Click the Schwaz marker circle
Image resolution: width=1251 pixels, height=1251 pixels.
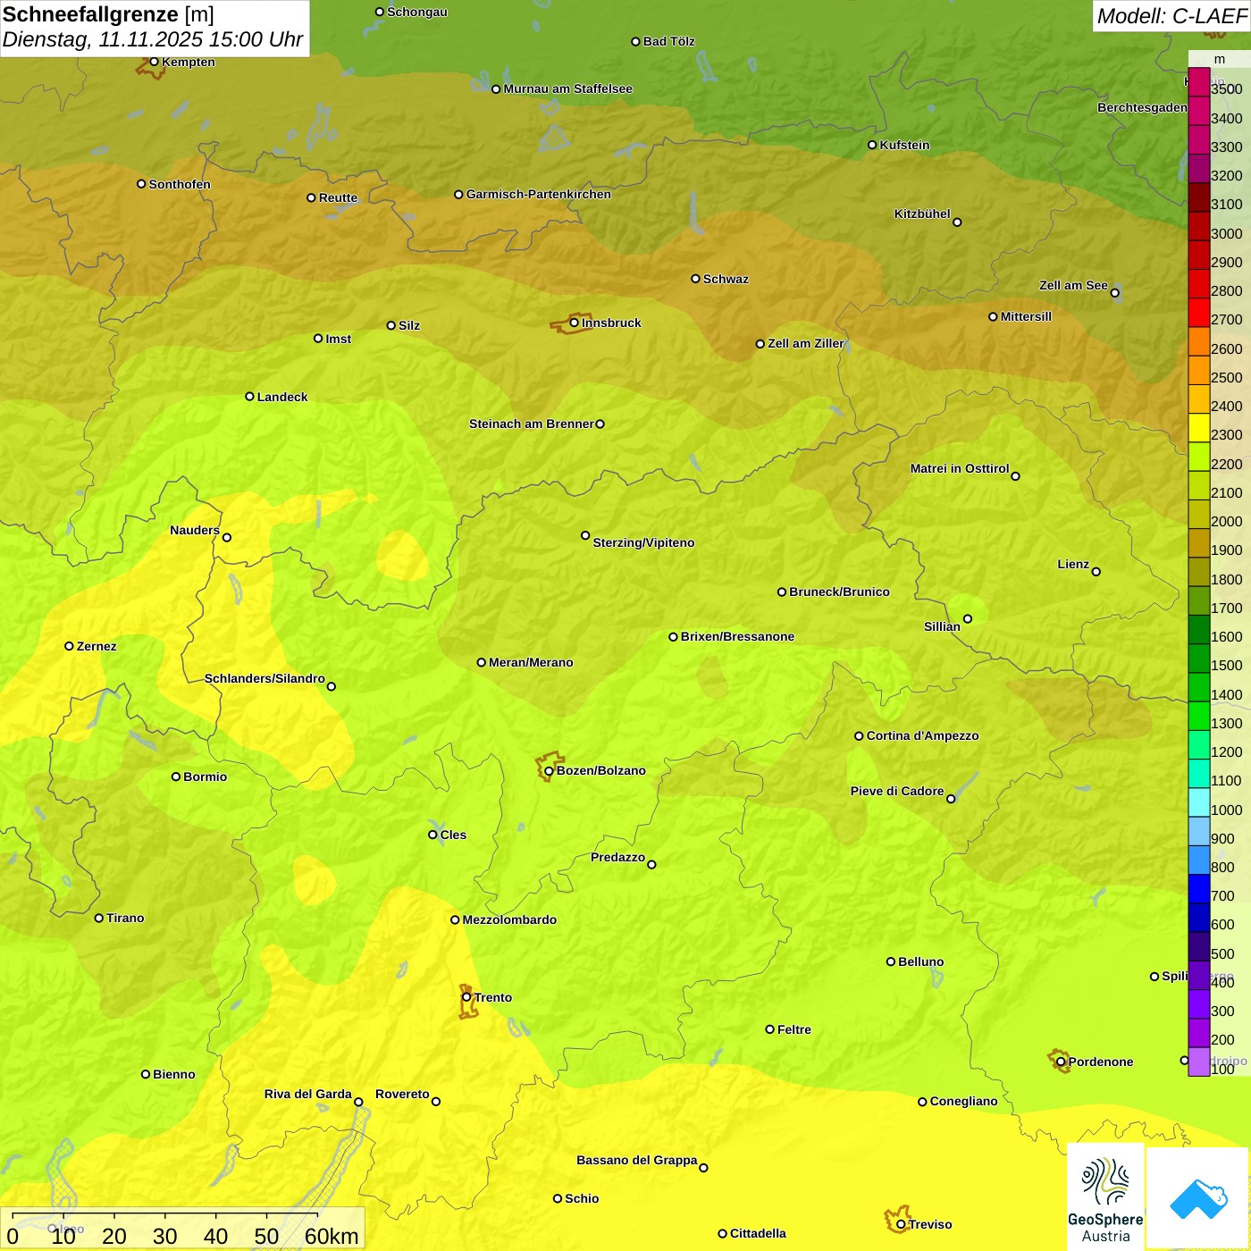click(x=695, y=279)
